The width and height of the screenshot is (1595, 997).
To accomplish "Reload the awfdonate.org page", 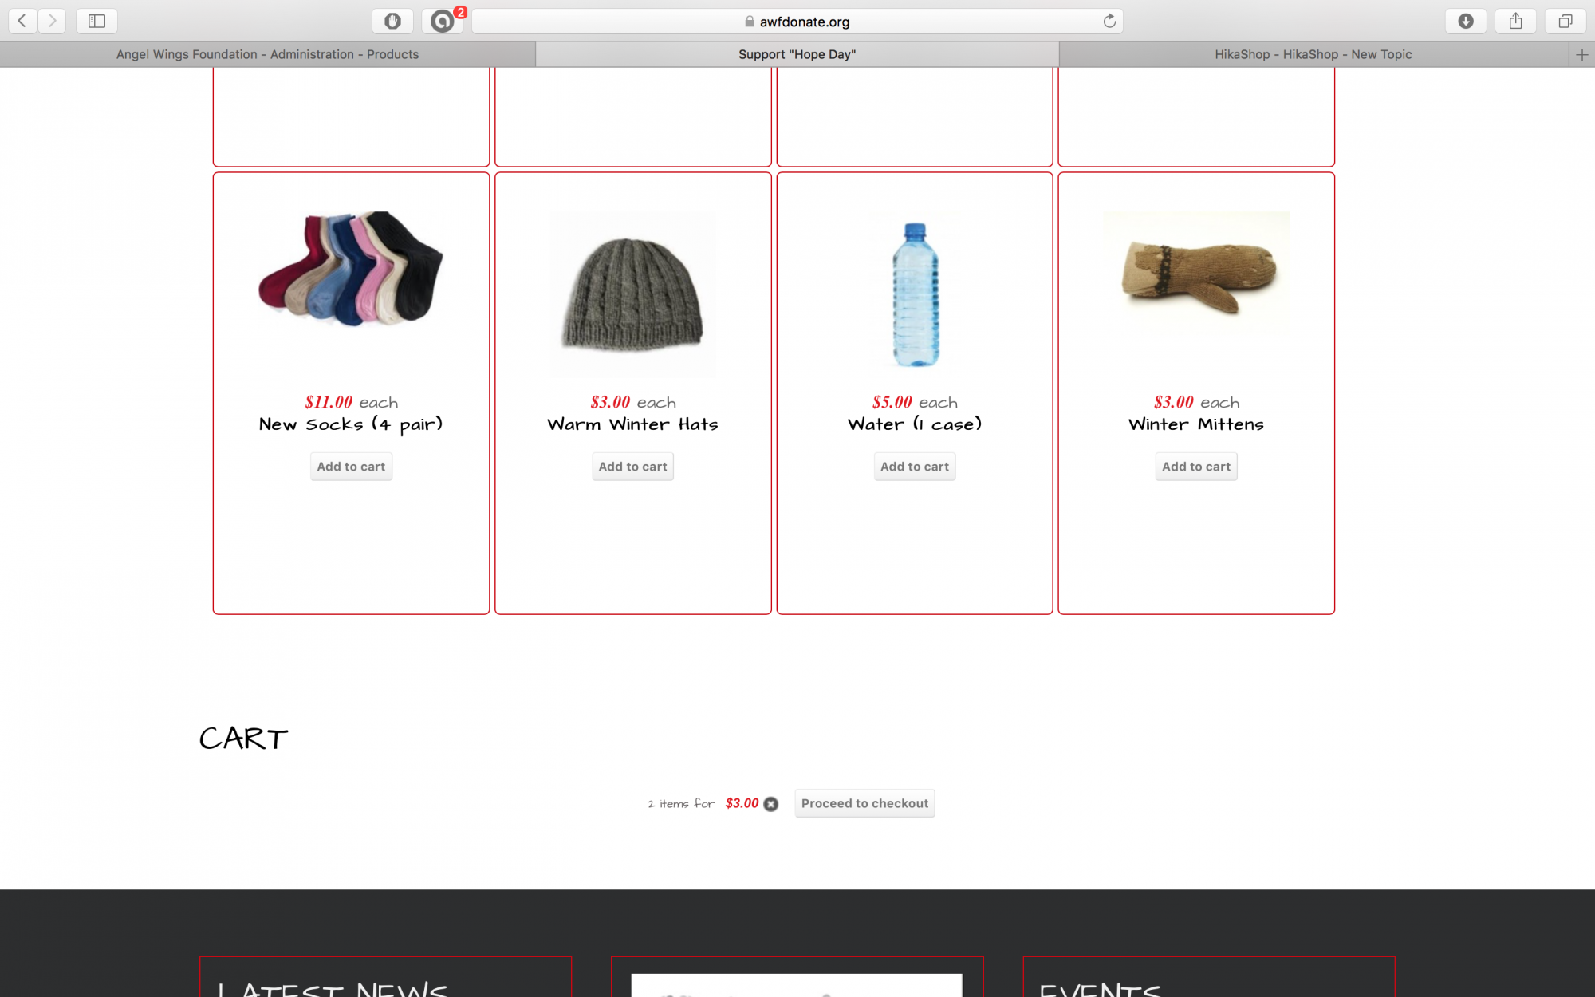I will point(1109,21).
